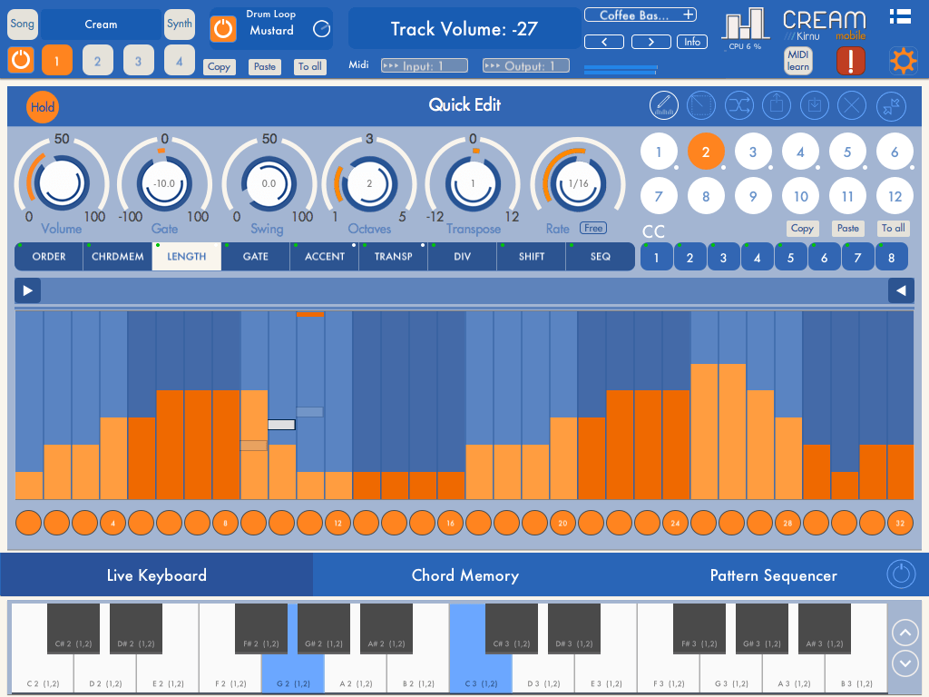Viewport: 929px width, 697px height.
Task: Open the hamburger menu icon at top right
Action: tap(900, 16)
